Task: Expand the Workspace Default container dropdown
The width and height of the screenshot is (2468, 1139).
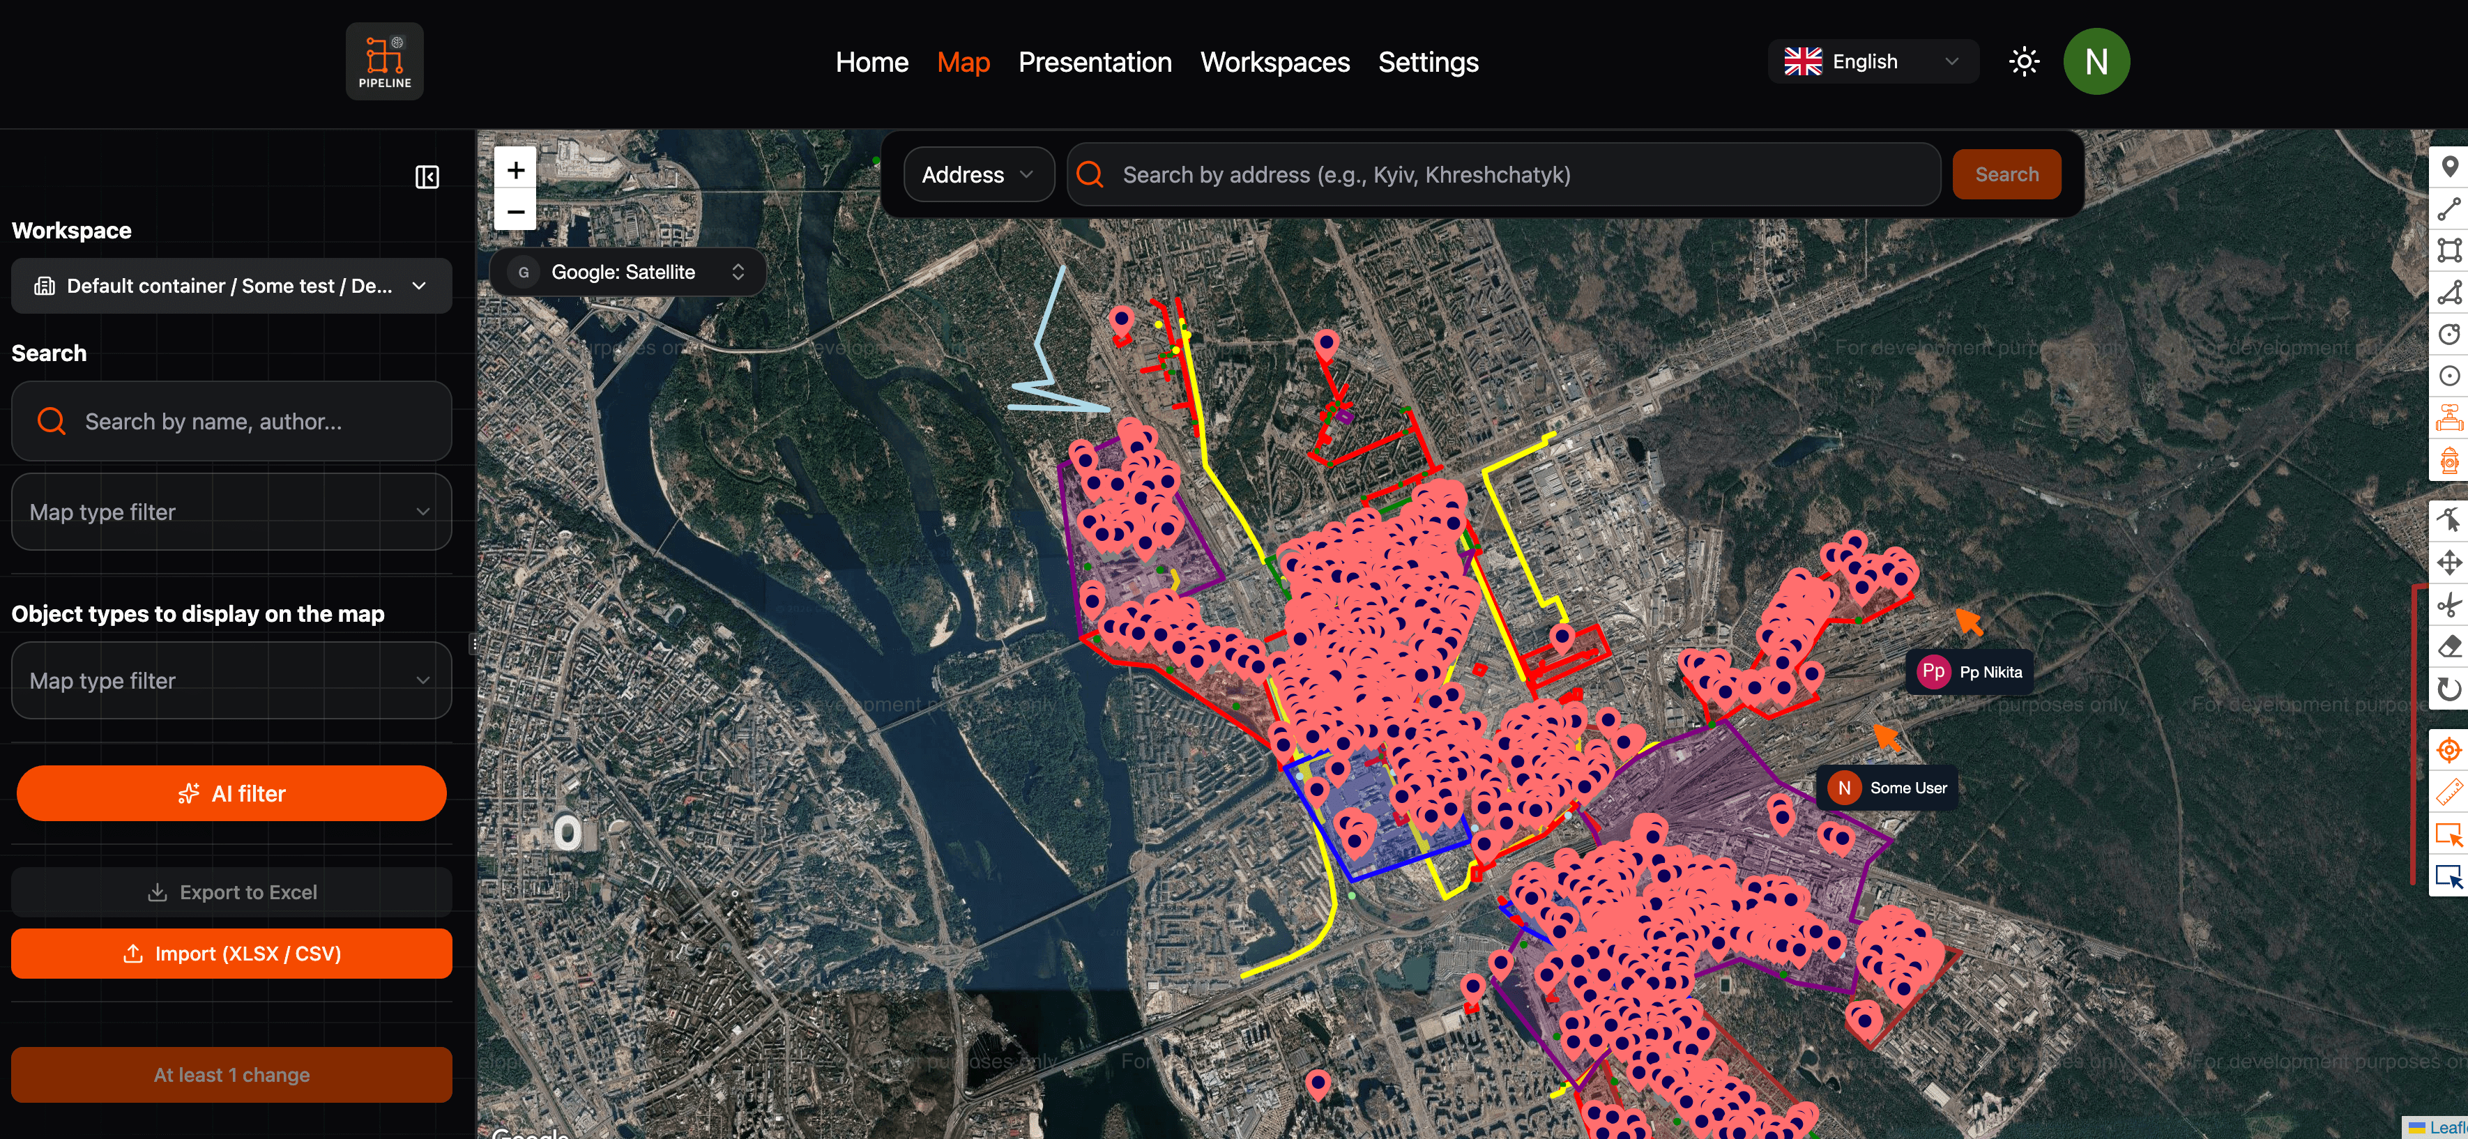Action: (231, 286)
